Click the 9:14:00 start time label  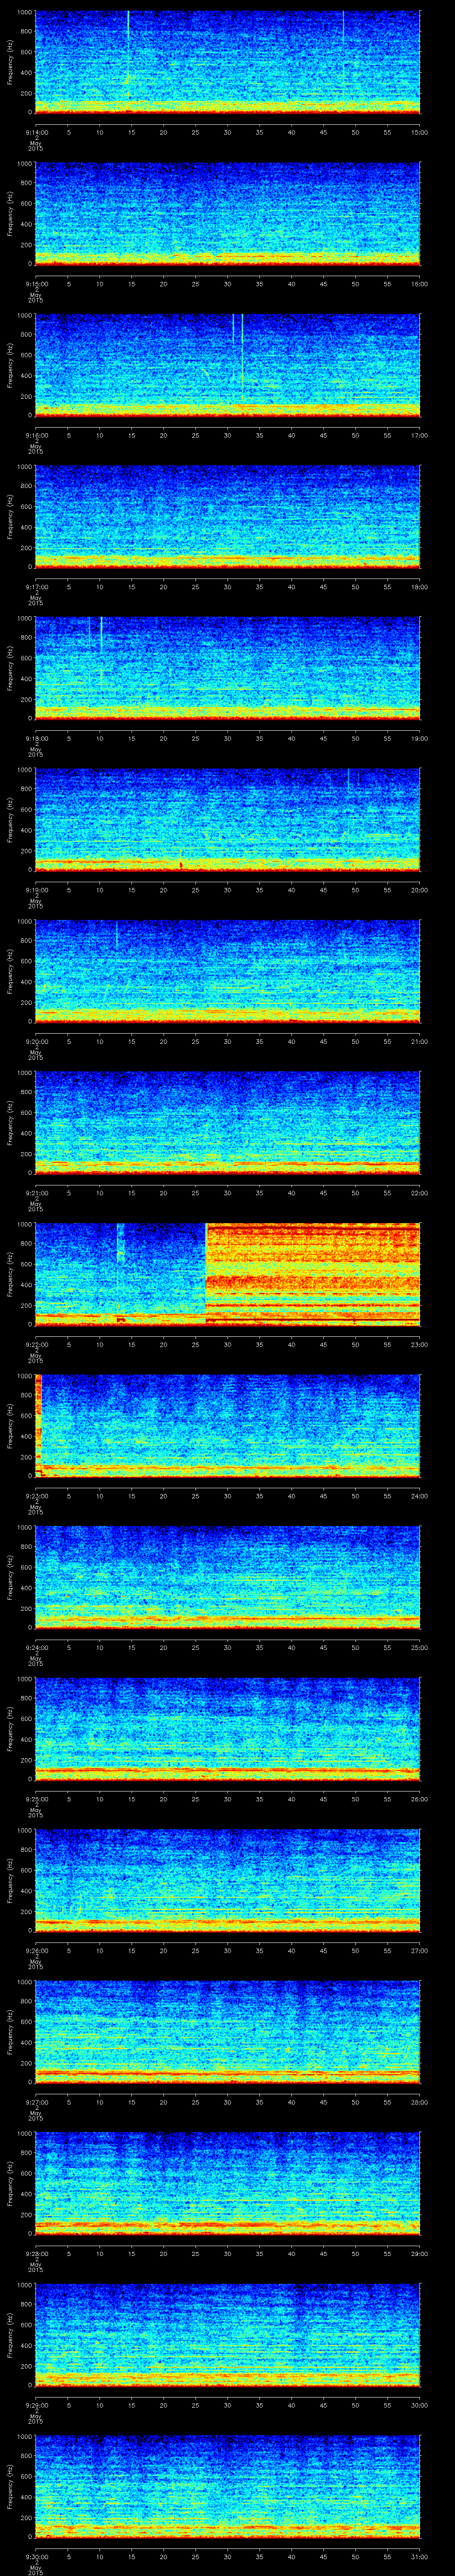coord(36,131)
